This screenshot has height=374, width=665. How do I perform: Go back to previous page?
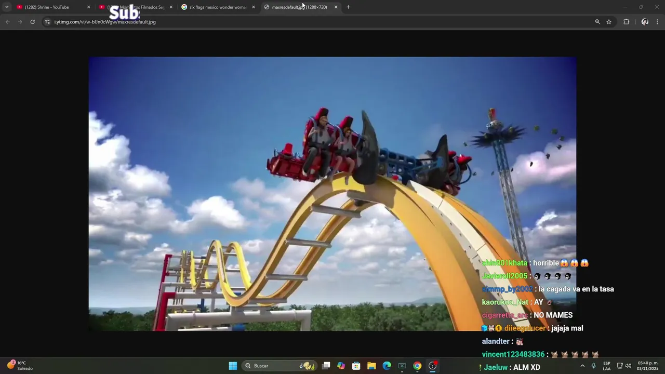(x=7, y=22)
